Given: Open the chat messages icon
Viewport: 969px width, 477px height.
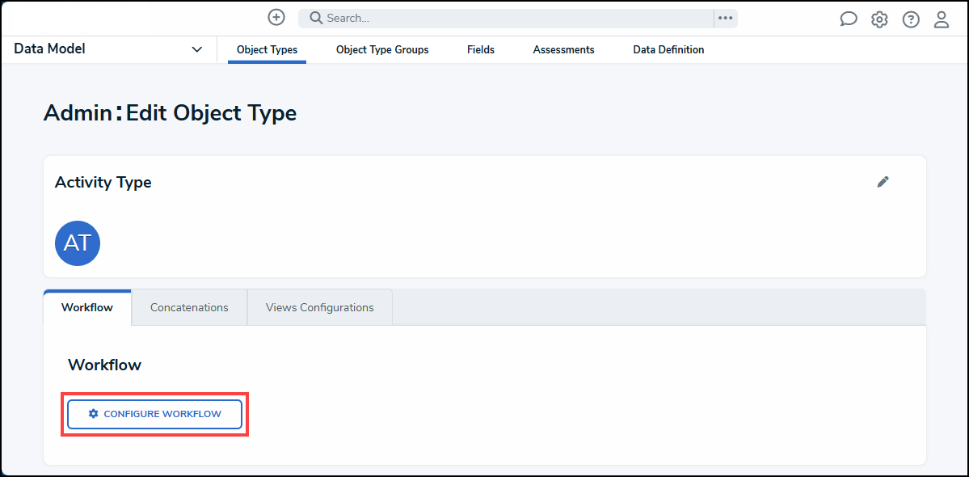Looking at the screenshot, I should click(x=848, y=18).
